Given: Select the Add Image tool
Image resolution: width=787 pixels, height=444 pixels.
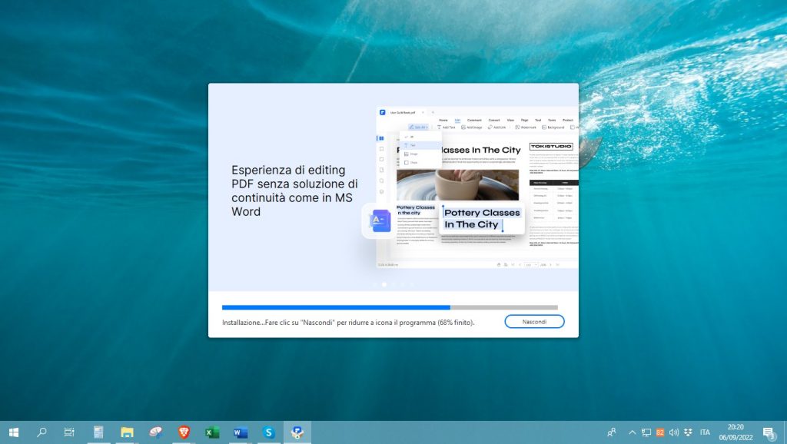Looking at the screenshot, I should (x=470, y=127).
